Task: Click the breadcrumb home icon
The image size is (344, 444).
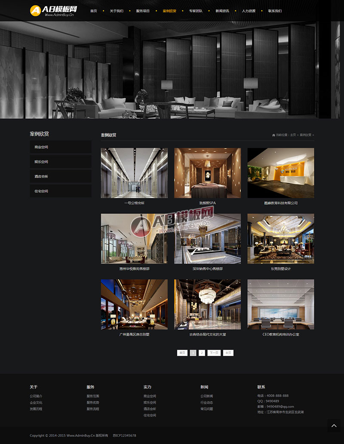Action: 273,135
